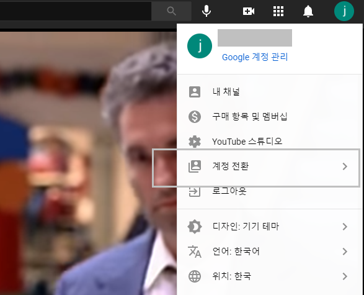Click inside the dark search input field
Image resolution: width=364 pixels, height=295 pixels.
(x=76, y=11)
